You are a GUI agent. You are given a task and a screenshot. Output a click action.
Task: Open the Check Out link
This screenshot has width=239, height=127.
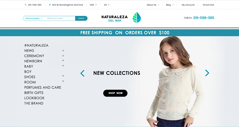pos(208,5)
